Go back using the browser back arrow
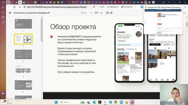Screen dimensions: 188x105 9,7
